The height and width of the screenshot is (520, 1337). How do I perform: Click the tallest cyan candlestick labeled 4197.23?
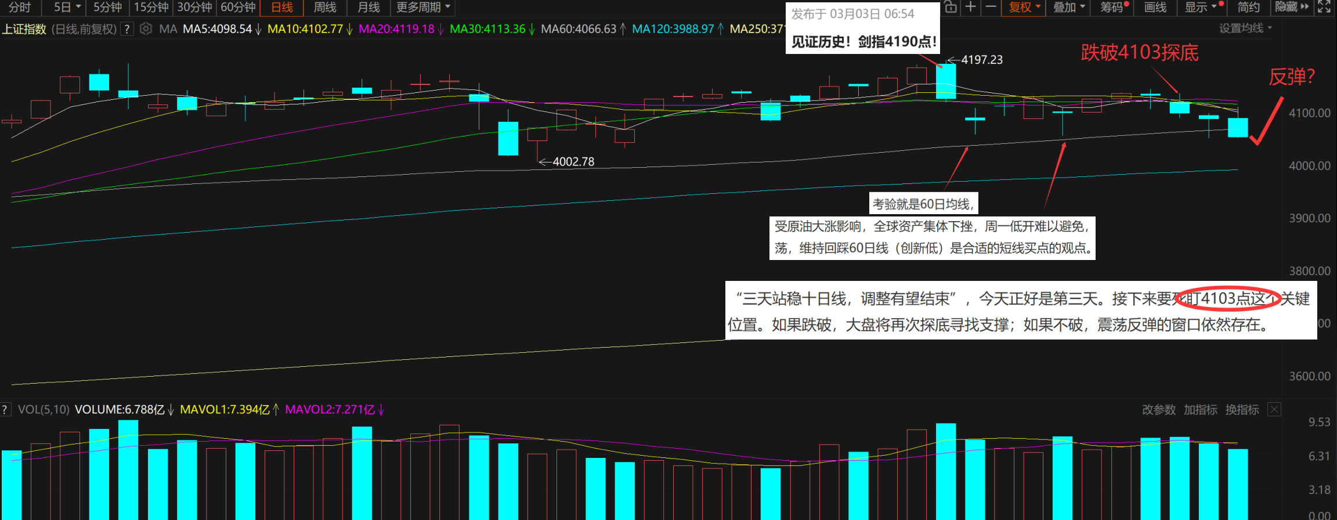(946, 81)
